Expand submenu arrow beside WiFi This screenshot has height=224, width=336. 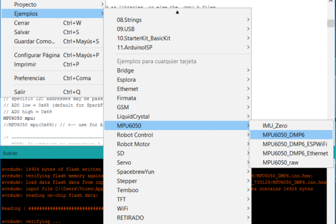[x=248, y=208]
